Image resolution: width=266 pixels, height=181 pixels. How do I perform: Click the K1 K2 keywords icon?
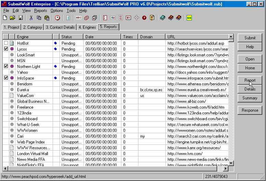[x=121, y=18]
